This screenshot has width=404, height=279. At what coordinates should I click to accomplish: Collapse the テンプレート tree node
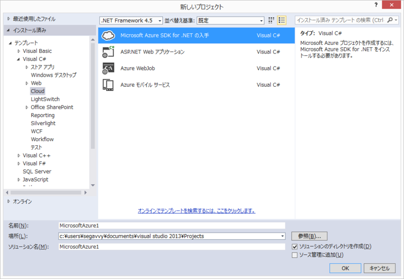[10, 43]
